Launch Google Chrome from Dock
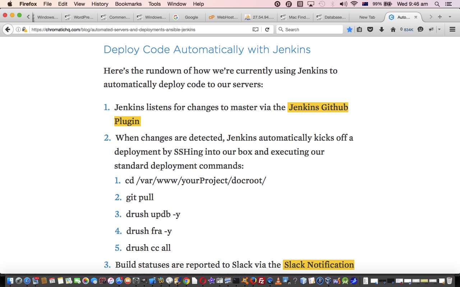The image size is (460, 287). [187, 281]
